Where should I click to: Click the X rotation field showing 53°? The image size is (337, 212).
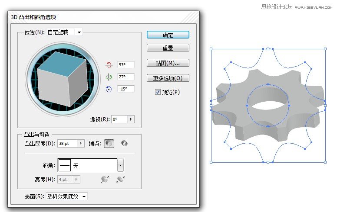(x=126, y=64)
